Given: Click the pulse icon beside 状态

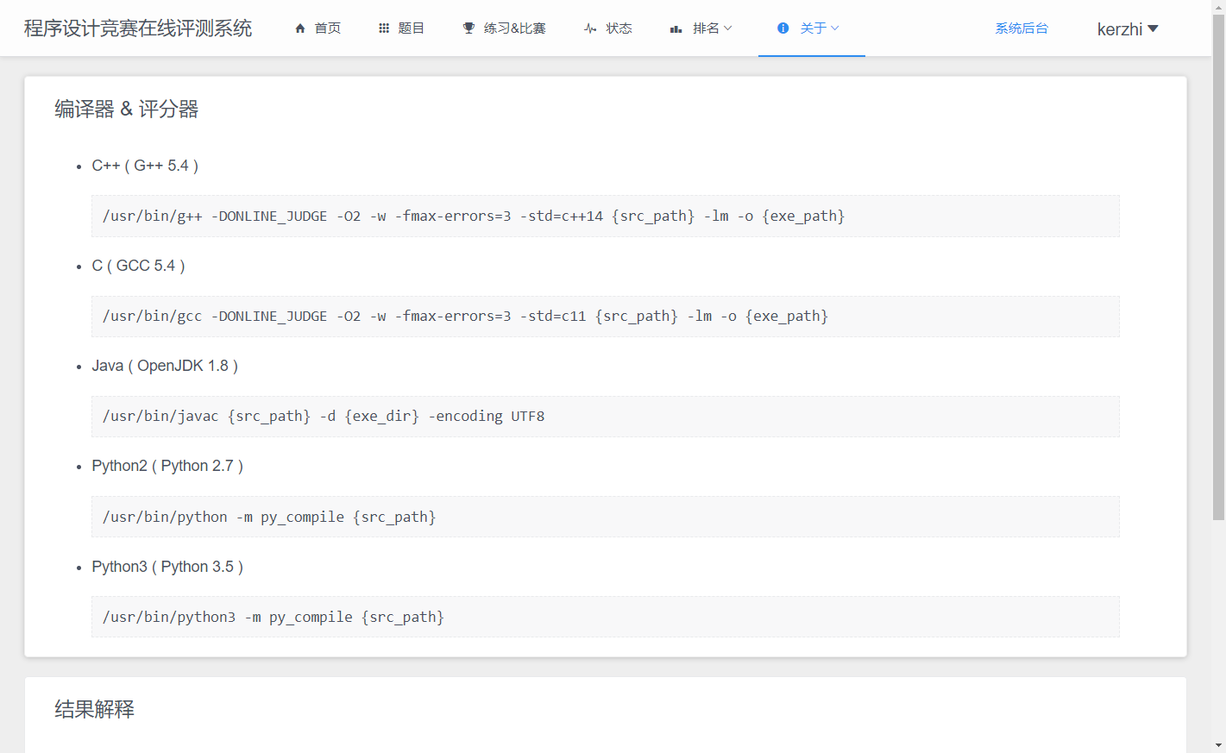Looking at the screenshot, I should (x=590, y=28).
